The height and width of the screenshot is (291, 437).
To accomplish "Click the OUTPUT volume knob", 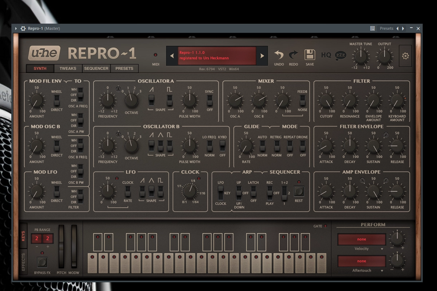I will (384, 56).
